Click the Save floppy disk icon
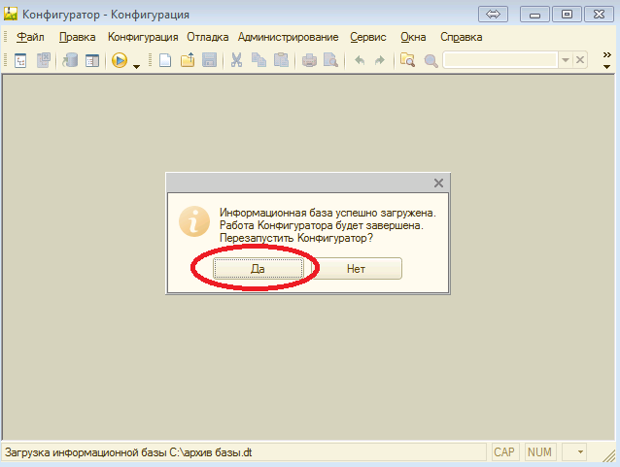This screenshot has height=467, width=620. point(208,60)
